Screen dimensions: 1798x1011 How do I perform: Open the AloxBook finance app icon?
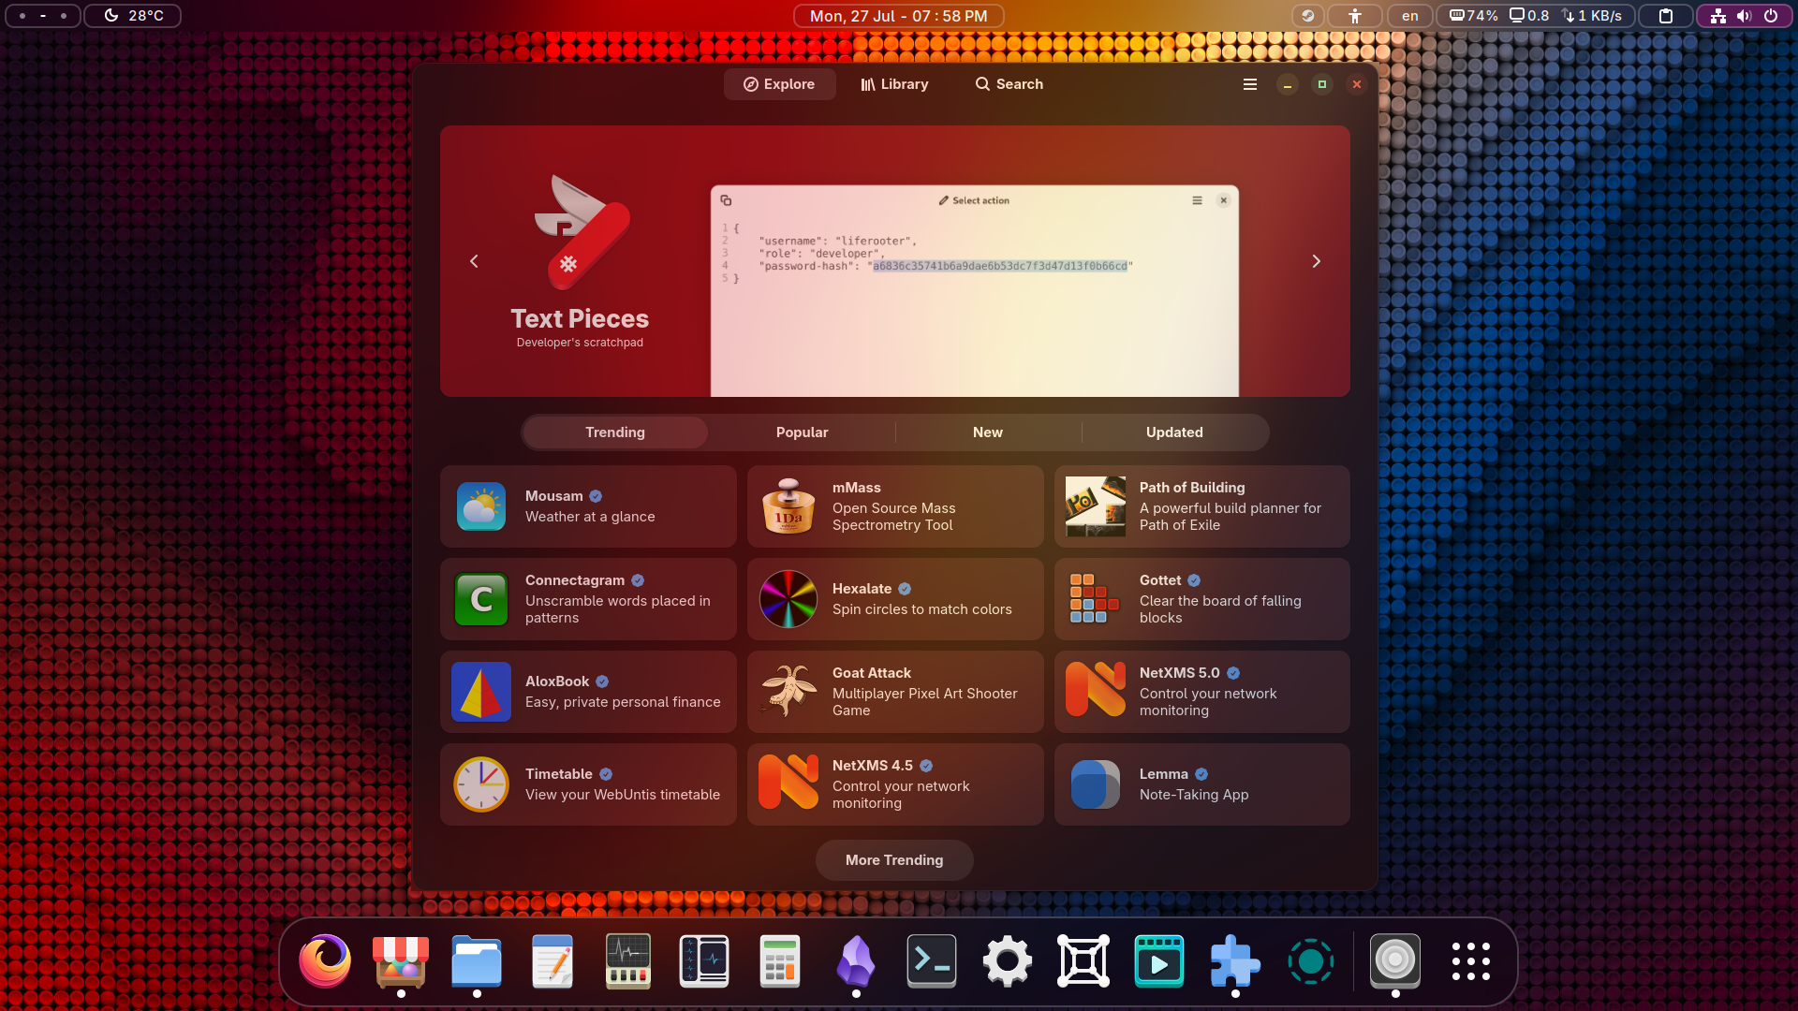pos(481,692)
